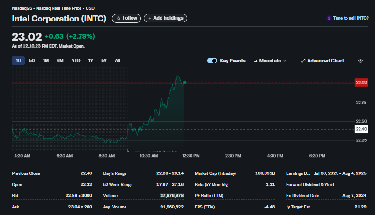Image resolution: width=375 pixels, height=215 pixels.
Task: Click the Market Cap (intraday) label
Action: tap(215, 173)
